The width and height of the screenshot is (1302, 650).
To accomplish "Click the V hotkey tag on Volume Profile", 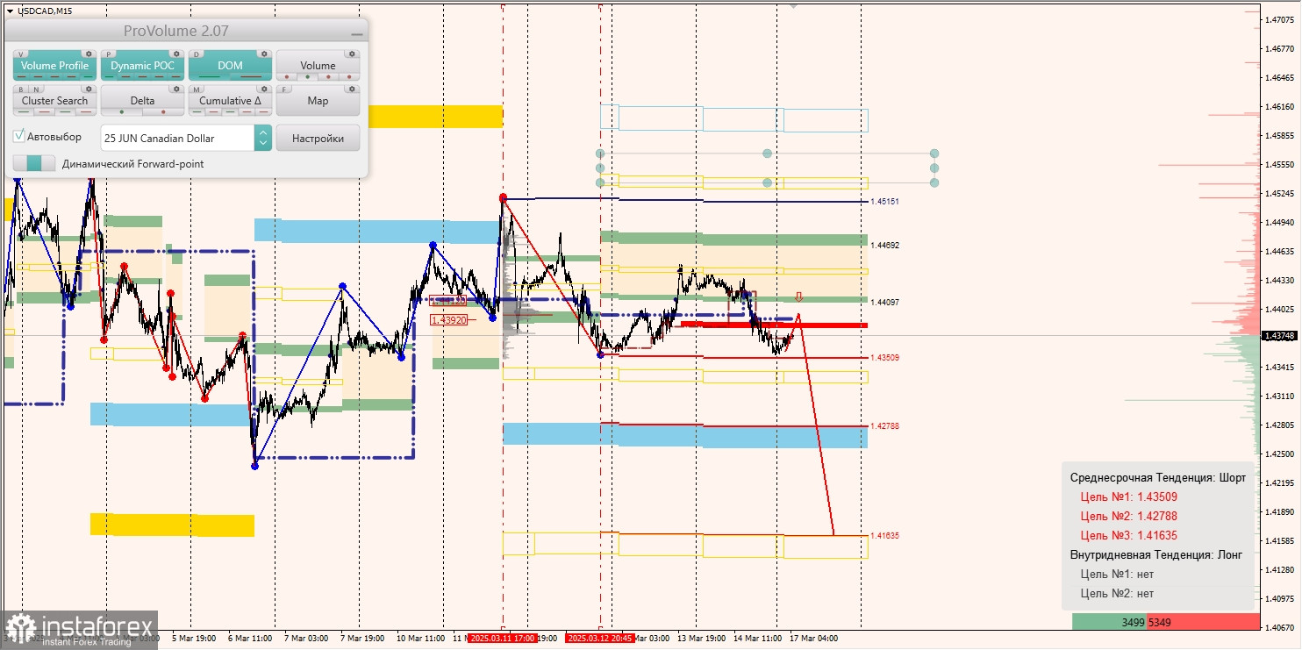I will [x=21, y=54].
